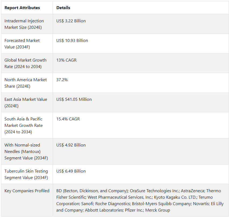Click the "East Asia Market Value (2024E)" label

[26, 103]
